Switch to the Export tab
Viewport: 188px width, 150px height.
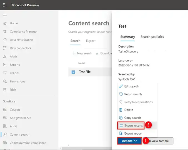pyautogui.click(x=91, y=41)
